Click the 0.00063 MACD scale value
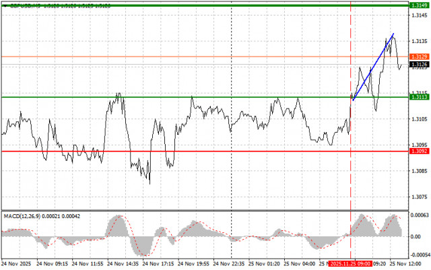The width and height of the screenshot is (431, 270). [420, 215]
